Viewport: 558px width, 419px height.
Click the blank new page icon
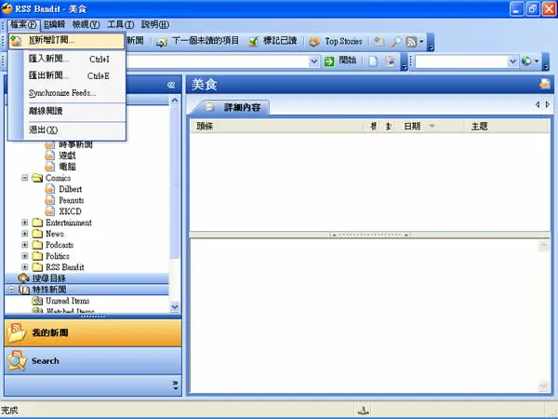pos(373,61)
